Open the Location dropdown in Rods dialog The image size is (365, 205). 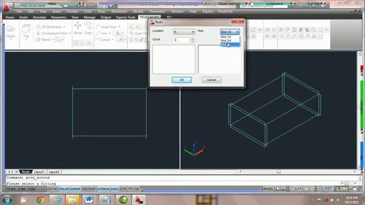pyautogui.click(x=184, y=32)
